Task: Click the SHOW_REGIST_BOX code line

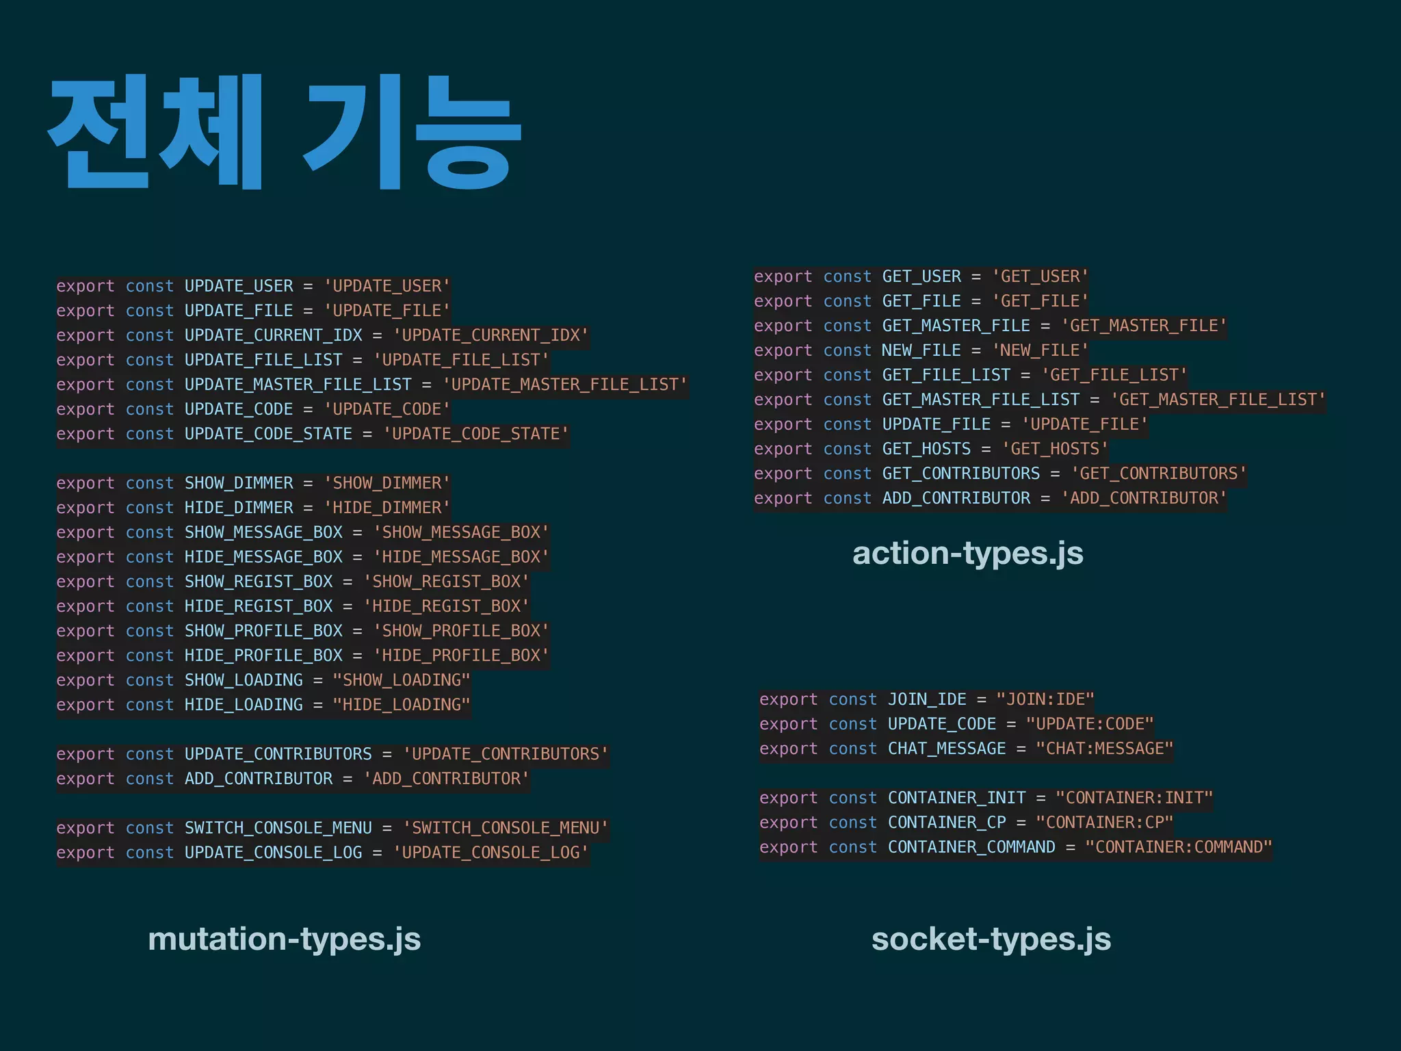Action: 293,582
